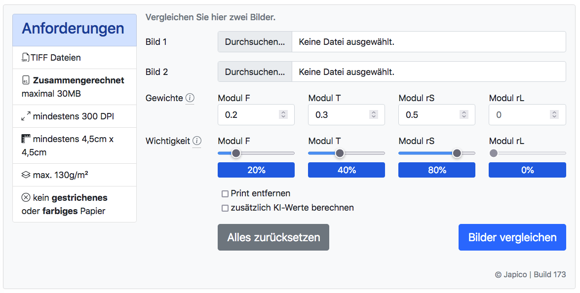Viewport: 580px width, 293px height.
Task: Click the Bilder vergleichen button
Action: tap(512, 237)
